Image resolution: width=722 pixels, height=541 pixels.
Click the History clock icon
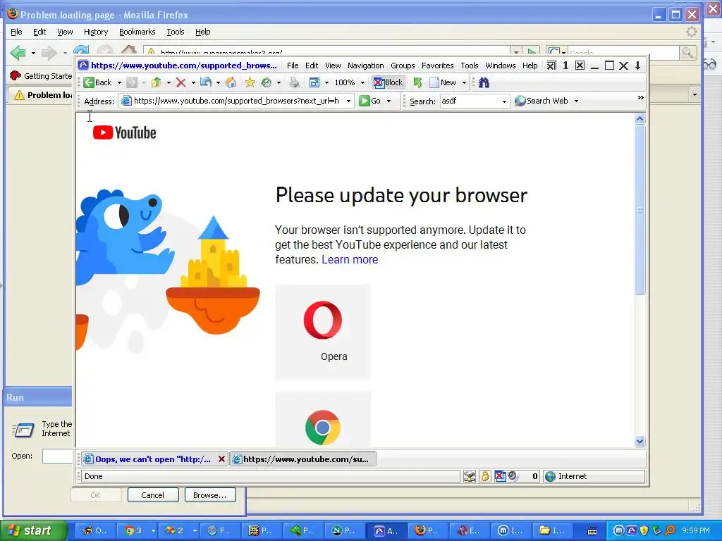(266, 82)
